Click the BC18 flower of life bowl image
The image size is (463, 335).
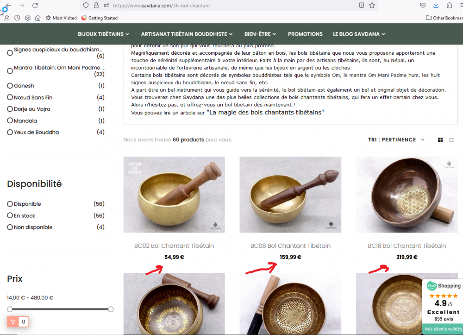tap(407, 195)
